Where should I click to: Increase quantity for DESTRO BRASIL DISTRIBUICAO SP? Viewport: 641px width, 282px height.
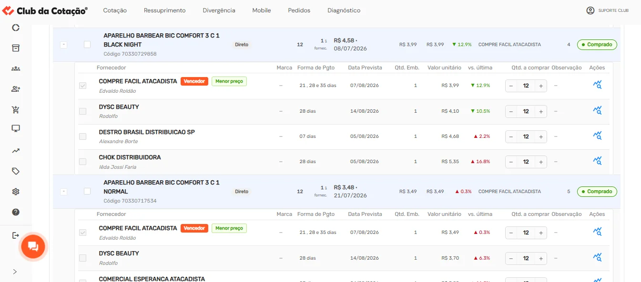[x=541, y=136]
